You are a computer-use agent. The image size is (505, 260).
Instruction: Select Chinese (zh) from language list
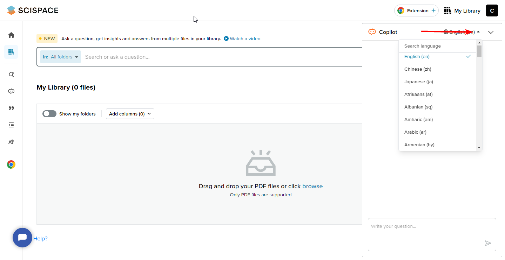pos(418,69)
